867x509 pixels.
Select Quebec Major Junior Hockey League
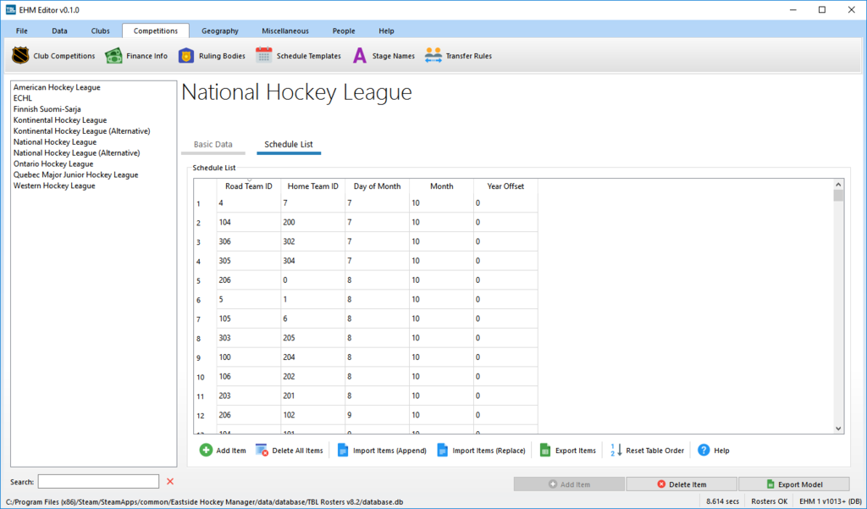click(75, 174)
